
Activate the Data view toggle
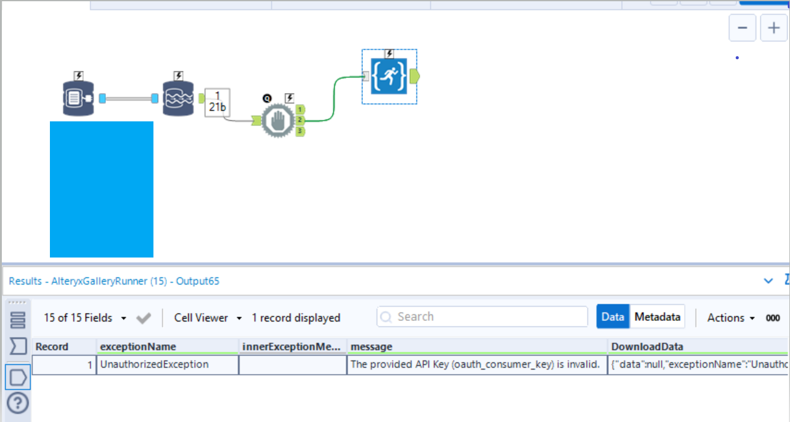coord(613,317)
